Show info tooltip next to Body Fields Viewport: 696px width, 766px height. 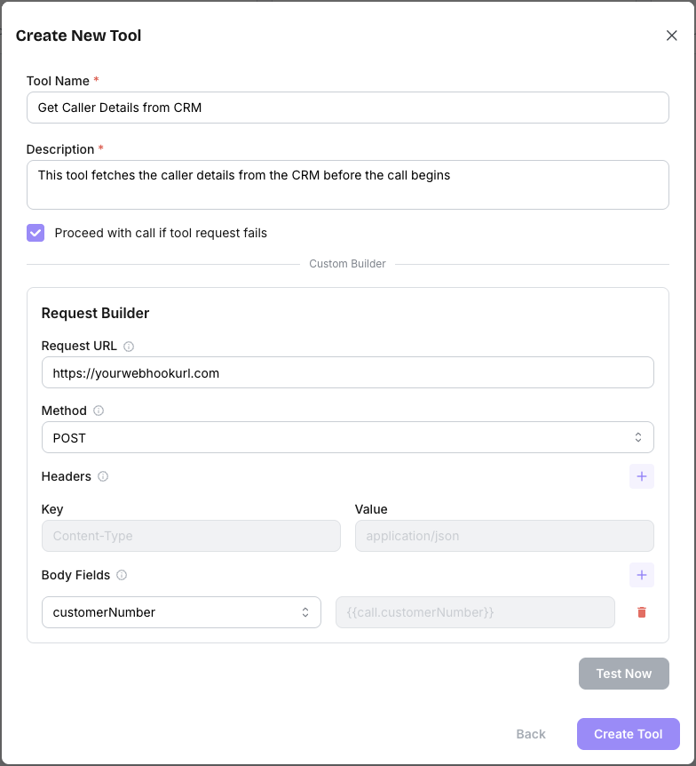(x=122, y=575)
